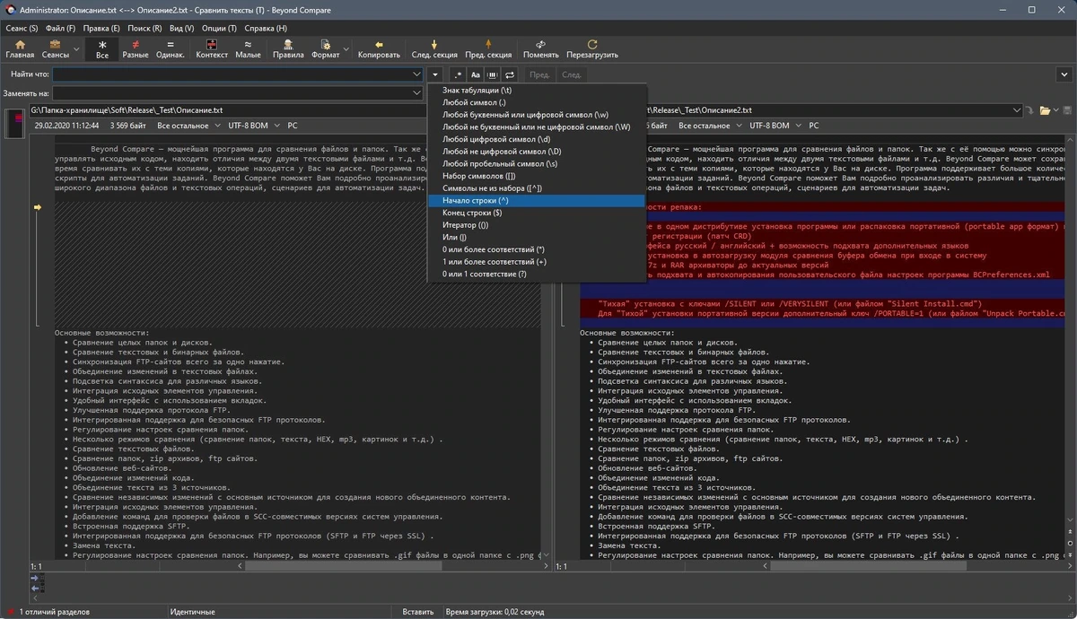Image resolution: width=1077 pixels, height=619 pixels.
Task: Show only differences with Разные
Action: pos(135,49)
